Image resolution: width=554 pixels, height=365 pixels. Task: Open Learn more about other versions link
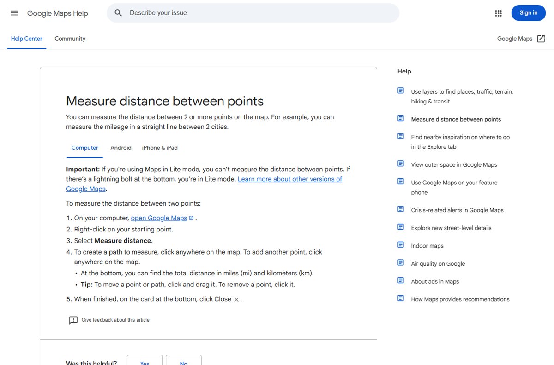pos(204,184)
